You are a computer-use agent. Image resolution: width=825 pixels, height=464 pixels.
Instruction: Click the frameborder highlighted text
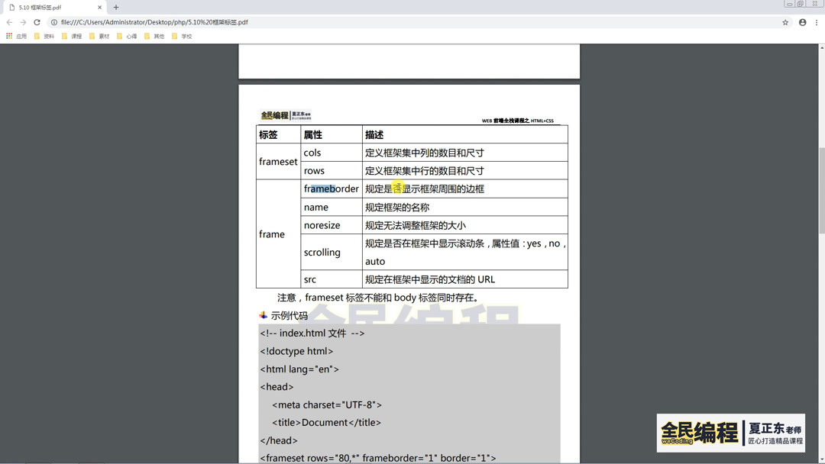point(327,188)
